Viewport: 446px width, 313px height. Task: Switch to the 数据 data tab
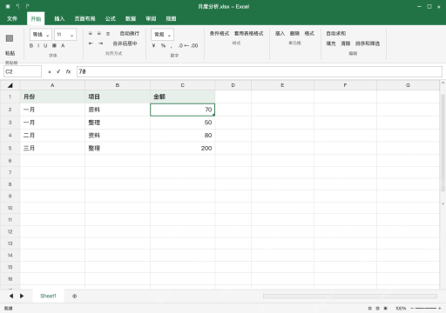(x=131, y=18)
